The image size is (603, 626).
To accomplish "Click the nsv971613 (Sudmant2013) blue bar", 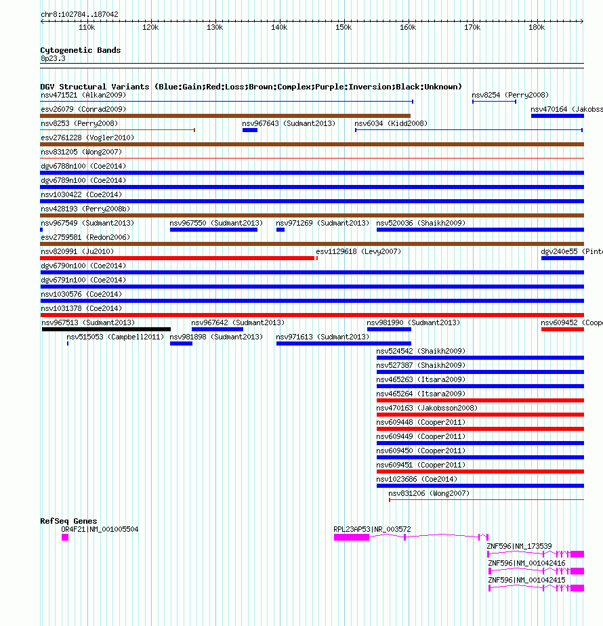I will [x=344, y=343].
